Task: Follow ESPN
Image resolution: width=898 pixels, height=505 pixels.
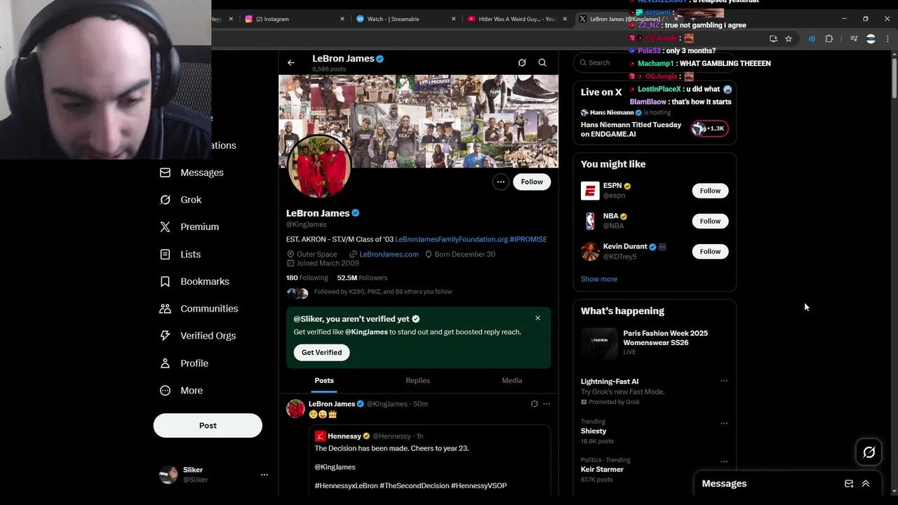Action: [710, 191]
